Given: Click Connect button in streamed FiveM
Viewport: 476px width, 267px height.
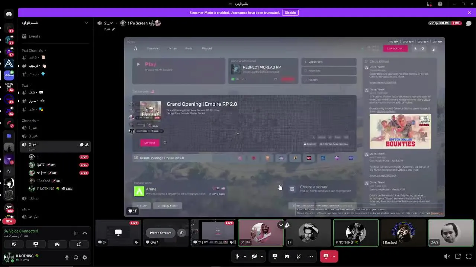Looking at the screenshot, I should click(x=149, y=143).
